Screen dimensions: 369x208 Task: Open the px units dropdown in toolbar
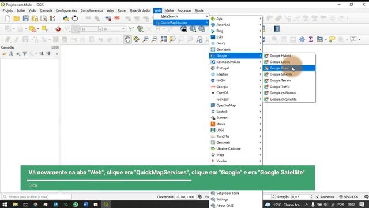tap(114, 29)
